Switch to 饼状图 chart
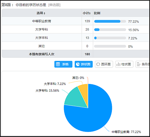Viewport: 150px width, 137px height. 84,64
